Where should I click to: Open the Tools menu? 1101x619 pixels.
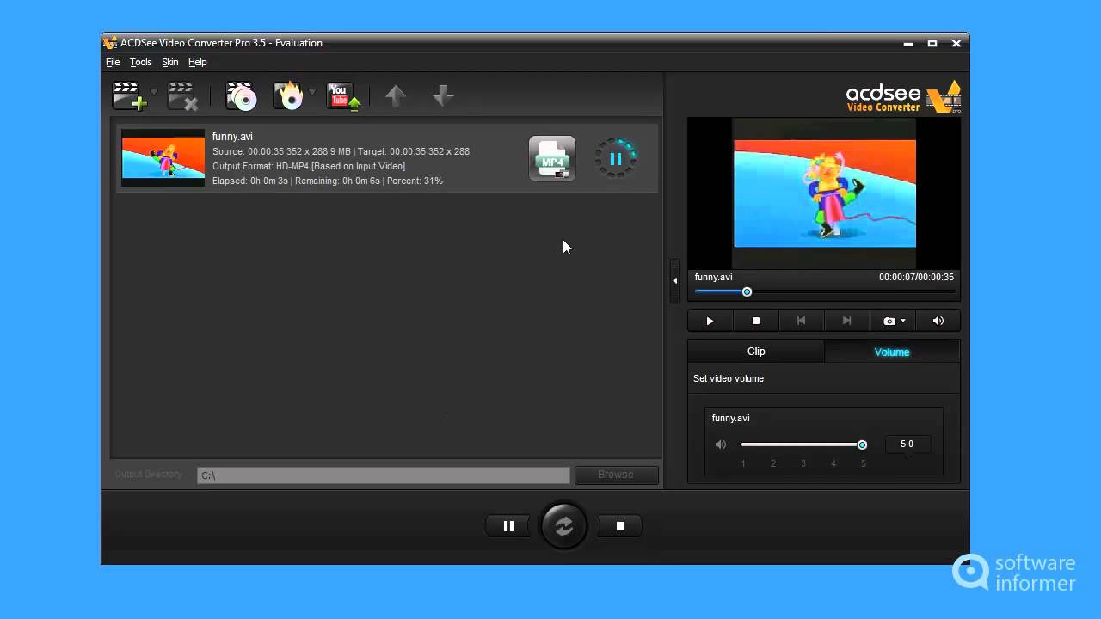click(140, 62)
